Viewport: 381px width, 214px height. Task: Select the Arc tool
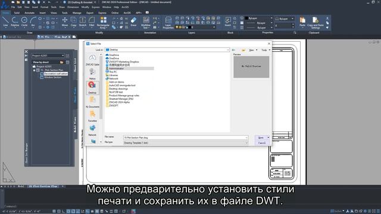click(33, 21)
